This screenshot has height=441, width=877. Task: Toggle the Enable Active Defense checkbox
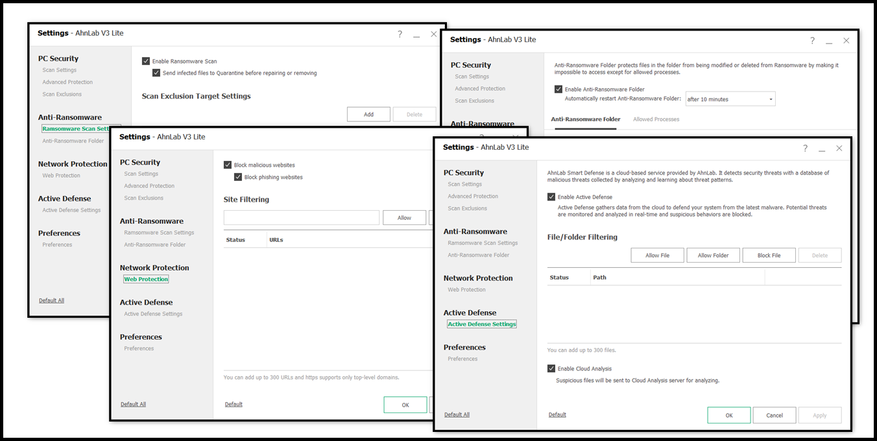[x=551, y=197]
